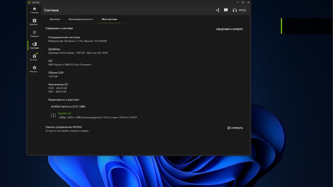Close the NVIDIA app window
The width and height of the screenshot is (333, 187).
pyautogui.click(x=248, y=2)
